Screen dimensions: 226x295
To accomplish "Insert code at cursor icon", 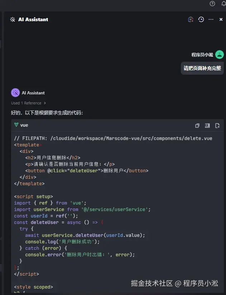I will (x=207, y=126).
